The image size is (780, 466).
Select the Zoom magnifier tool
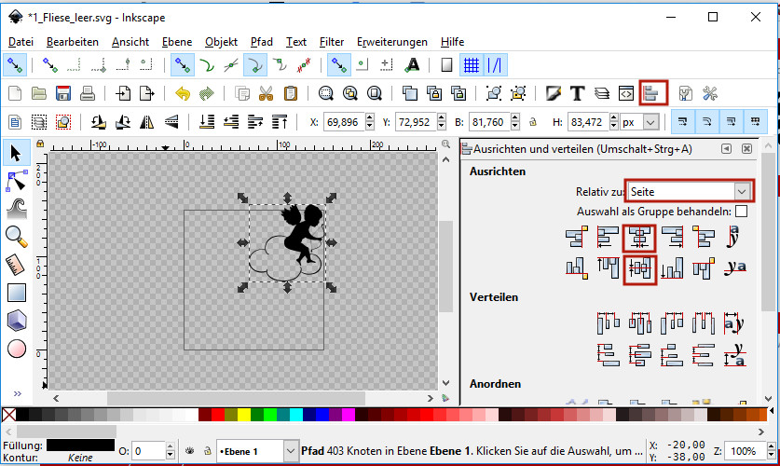click(x=16, y=236)
